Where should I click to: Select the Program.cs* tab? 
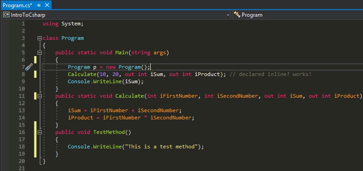click(18, 5)
